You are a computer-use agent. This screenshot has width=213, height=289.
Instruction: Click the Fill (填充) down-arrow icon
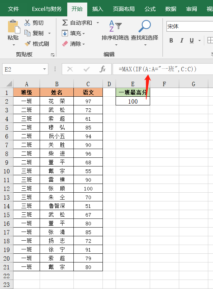[65, 33]
